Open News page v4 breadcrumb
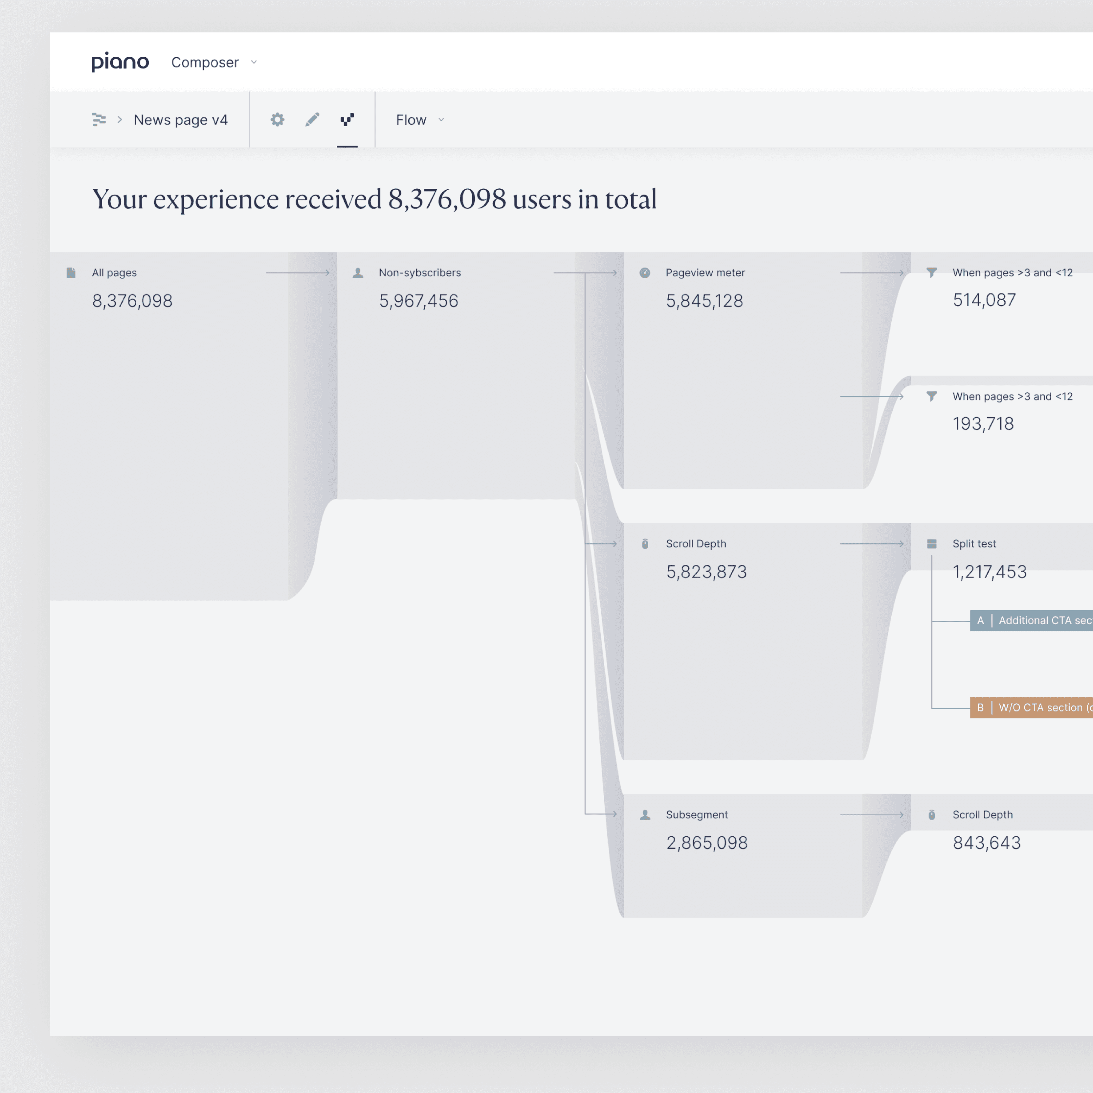This screenshot has width=1093, height=1093. [x=180, y=120]
